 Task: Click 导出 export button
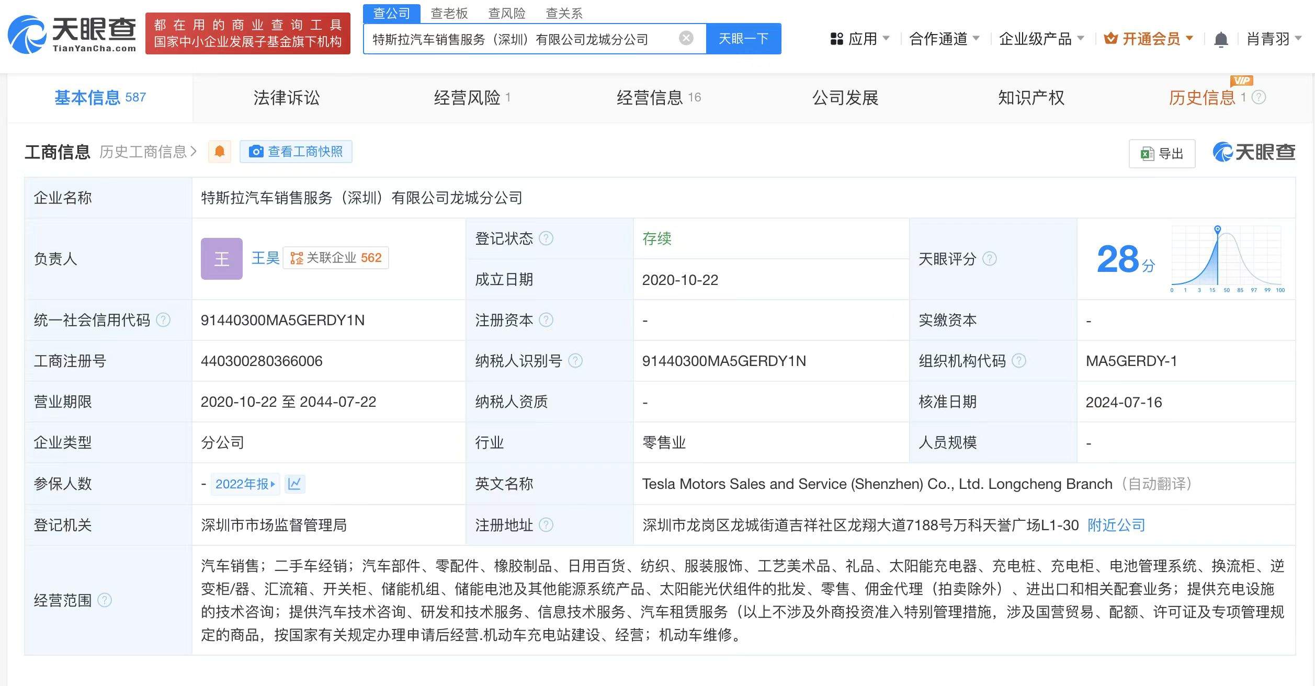click(1162, 154)
